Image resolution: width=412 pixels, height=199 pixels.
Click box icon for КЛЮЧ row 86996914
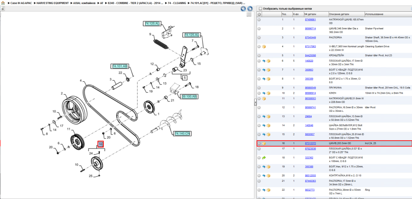click(268, 93)
